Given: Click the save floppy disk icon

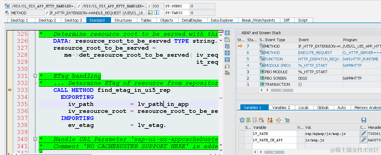Looking at the screenshot, I should pyautogui.click(x=364, y=120).
